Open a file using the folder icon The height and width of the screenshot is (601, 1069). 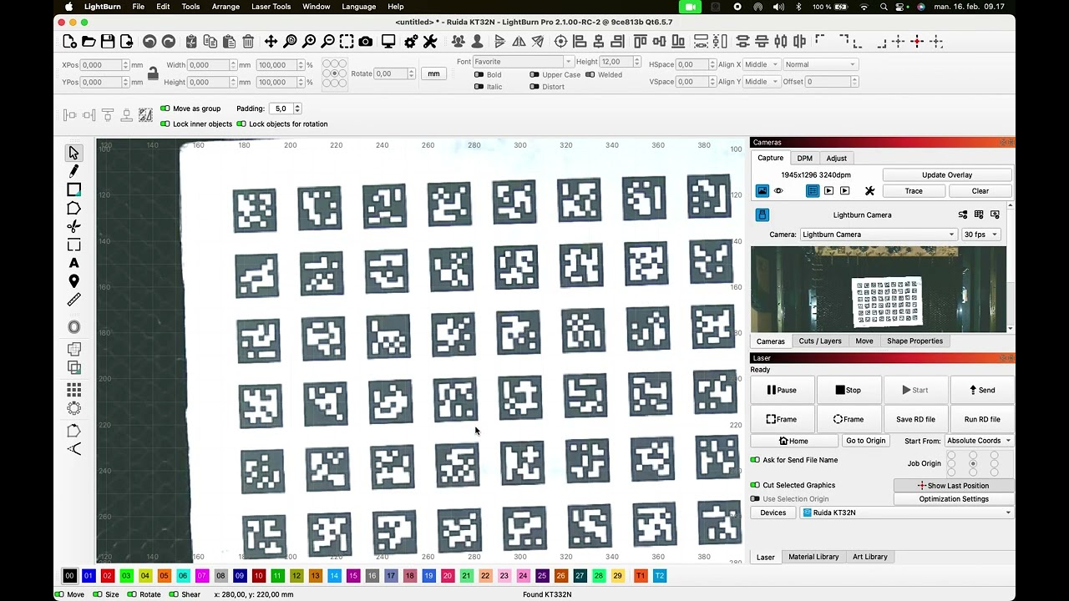tap(89, 42)
